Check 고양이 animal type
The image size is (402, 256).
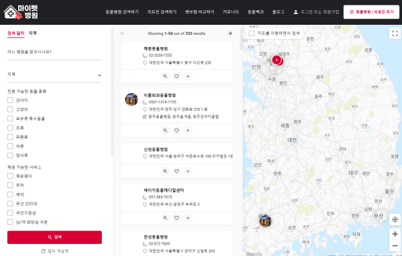point(10,109)
